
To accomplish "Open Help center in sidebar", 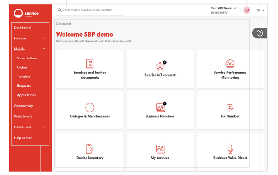I will 23,138.
